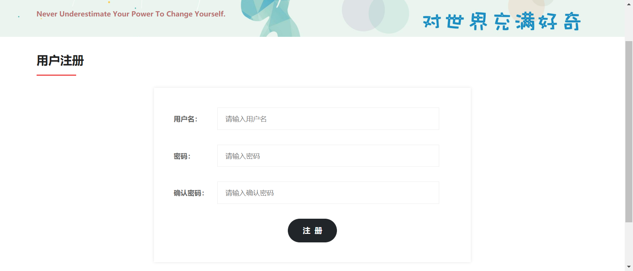Click the overlapping grey-green circles graphic

[375, 15]
